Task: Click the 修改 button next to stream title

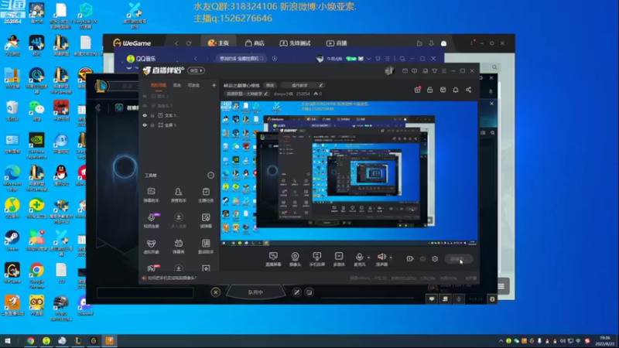Action: tap(270, 85)
